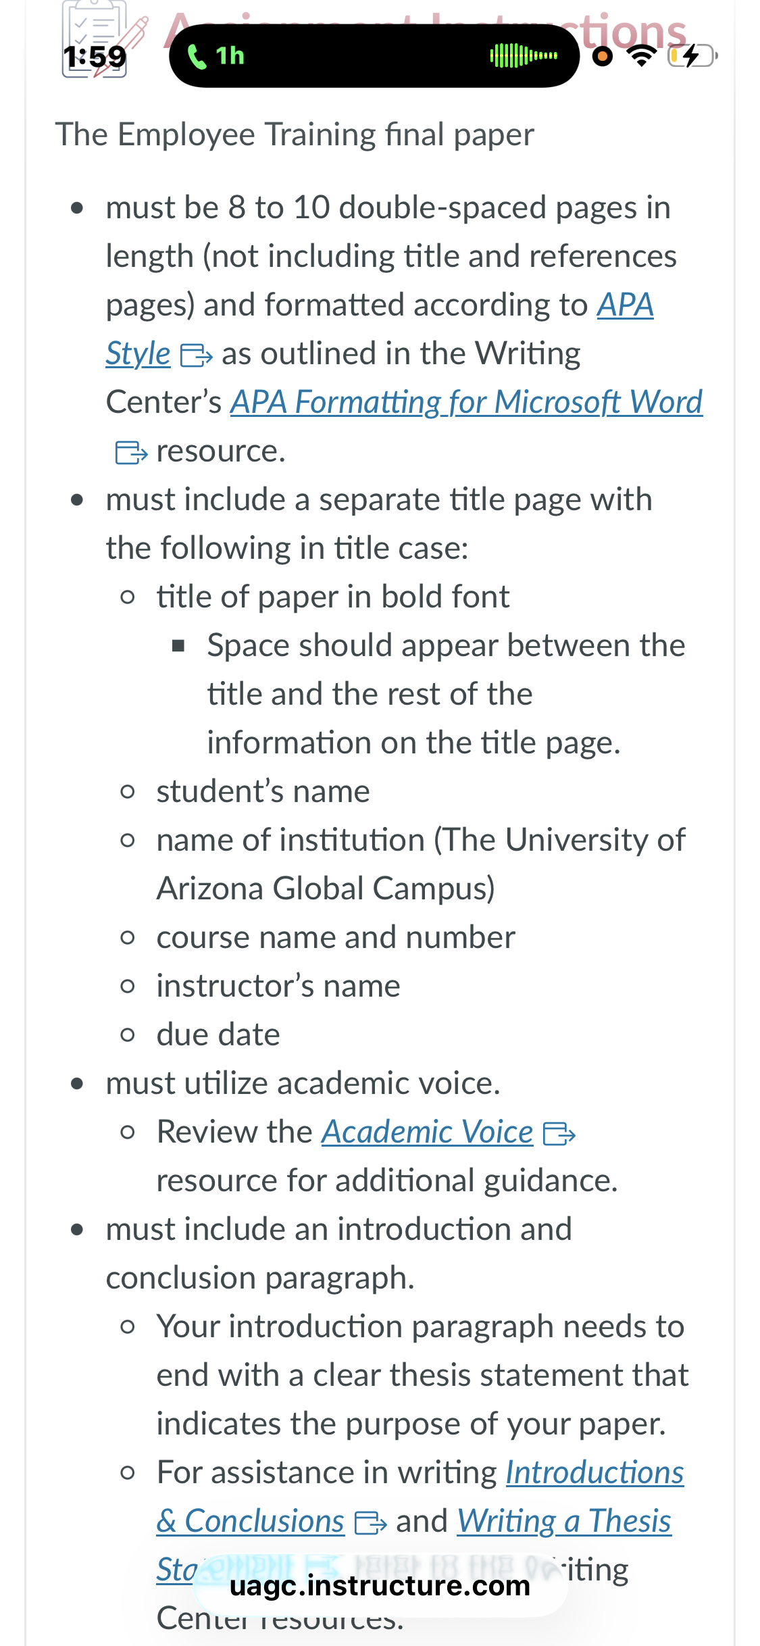
Task: Click external link icon after Academic Voice
Action: [x=559, y=1133]
